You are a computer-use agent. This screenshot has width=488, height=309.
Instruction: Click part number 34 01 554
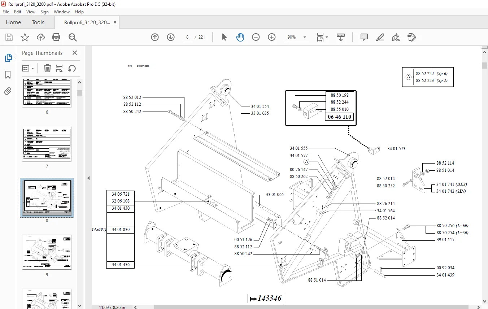tap(260, 106)
